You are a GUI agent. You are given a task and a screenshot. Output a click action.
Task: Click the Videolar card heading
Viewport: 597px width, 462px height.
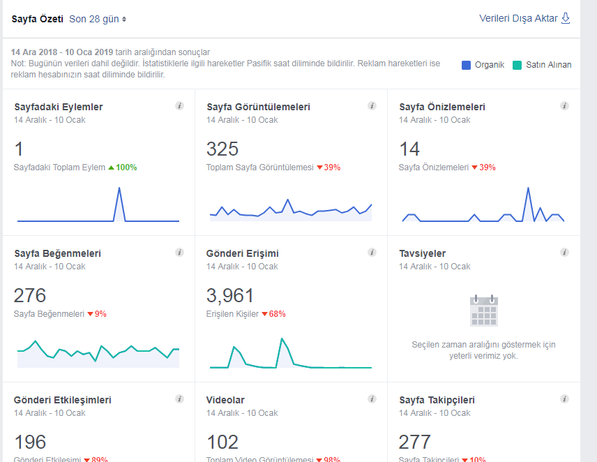coord(225,400)
